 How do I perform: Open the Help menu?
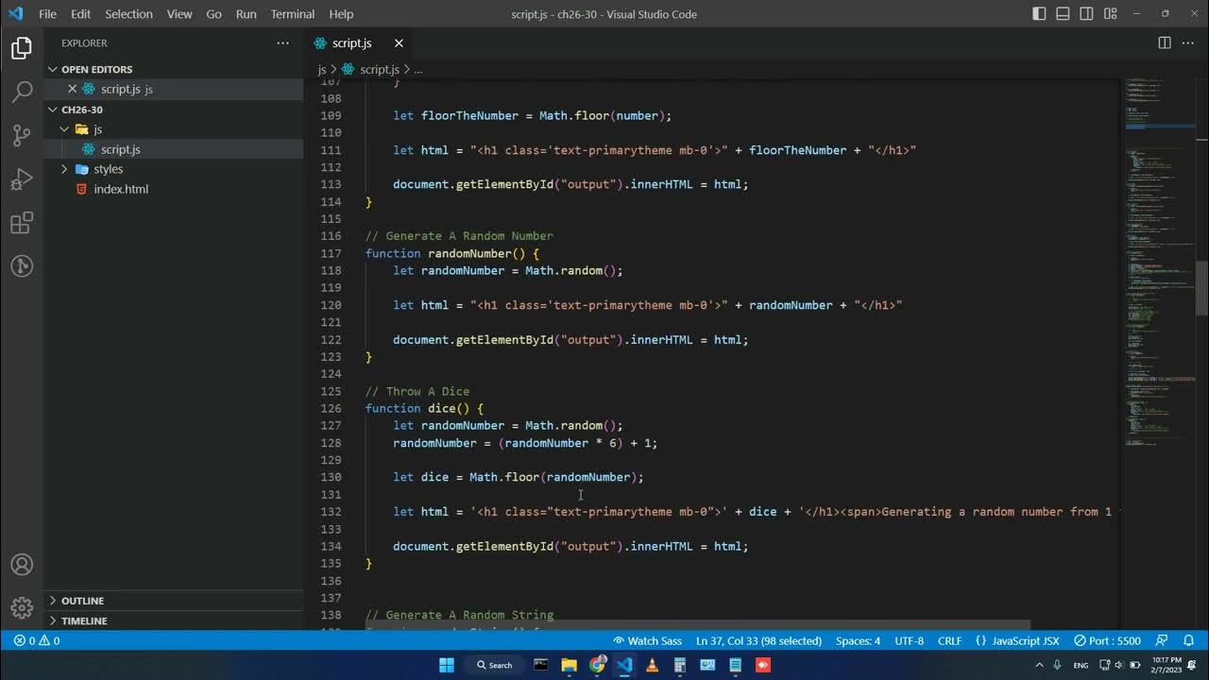(x=341, y=14)
